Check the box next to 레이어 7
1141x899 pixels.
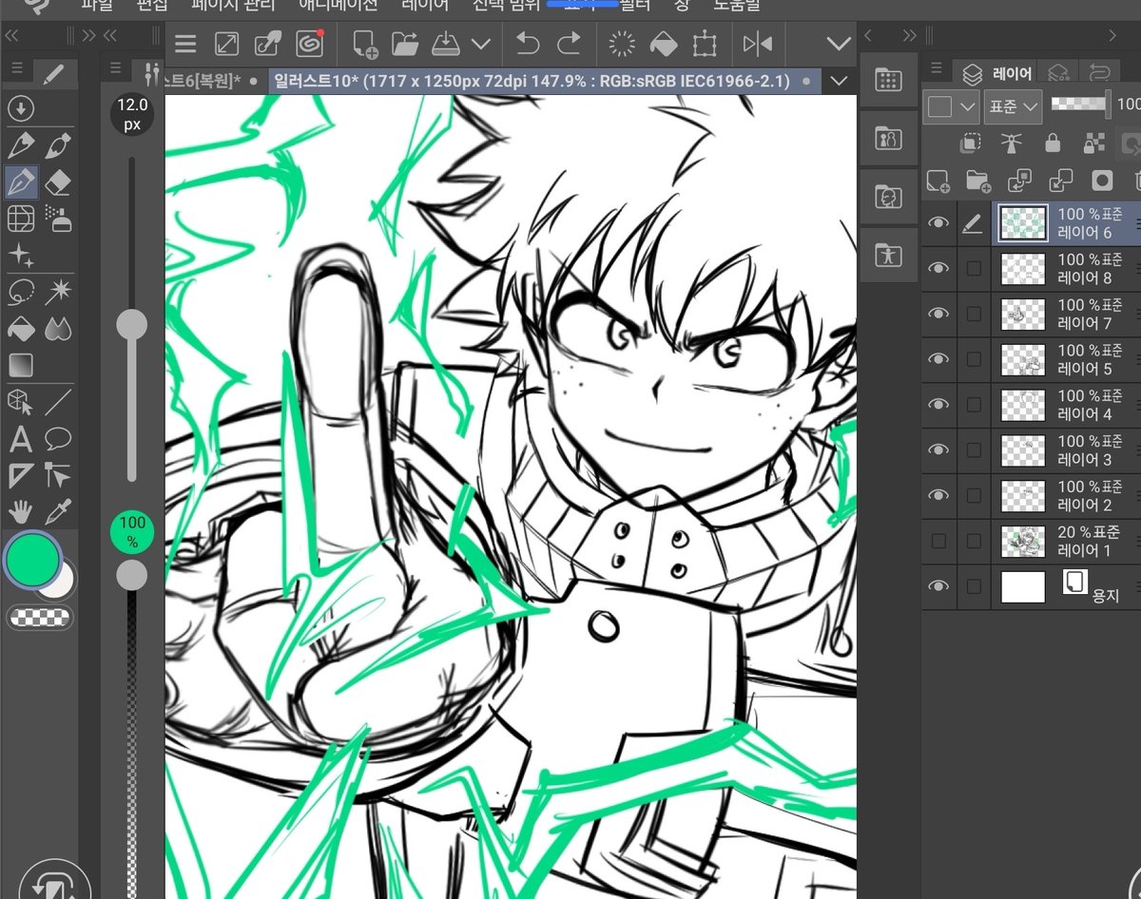974,315
